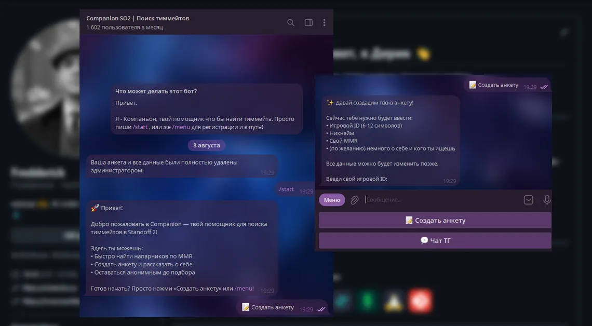This screenshot has height=326, width=592.
Task: Start voice recording with microphone icon
Action: click(546, 200)
